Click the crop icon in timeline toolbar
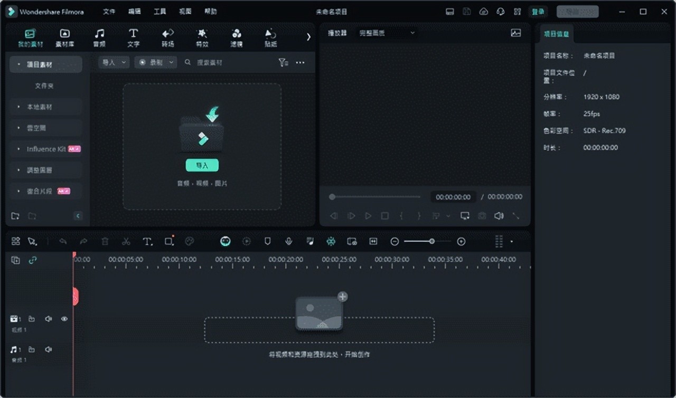 coord(169,241)
